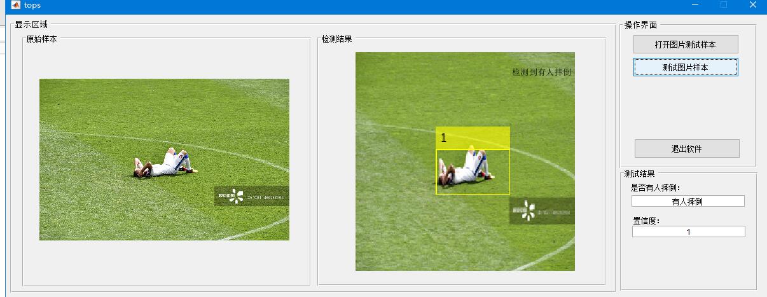Select the 有人摔倒 result text field
Image resolution: width=767 pixels, height=297 pixels.
pos(688,201)
